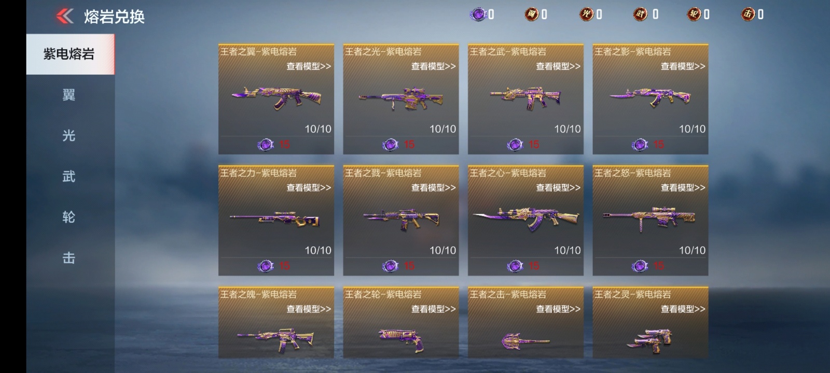Select the 紫电熔岩 sidebar tab
Screen dimensions: 830x373
point(70,54)
